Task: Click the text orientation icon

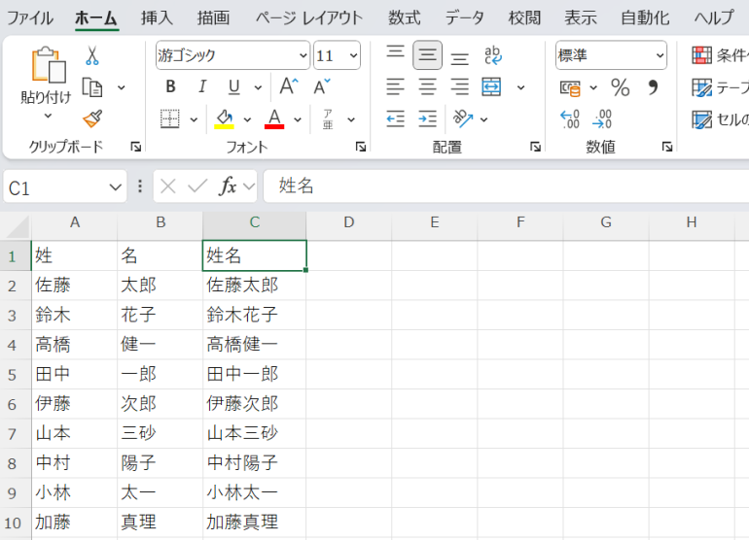Action: pos(463,118)
